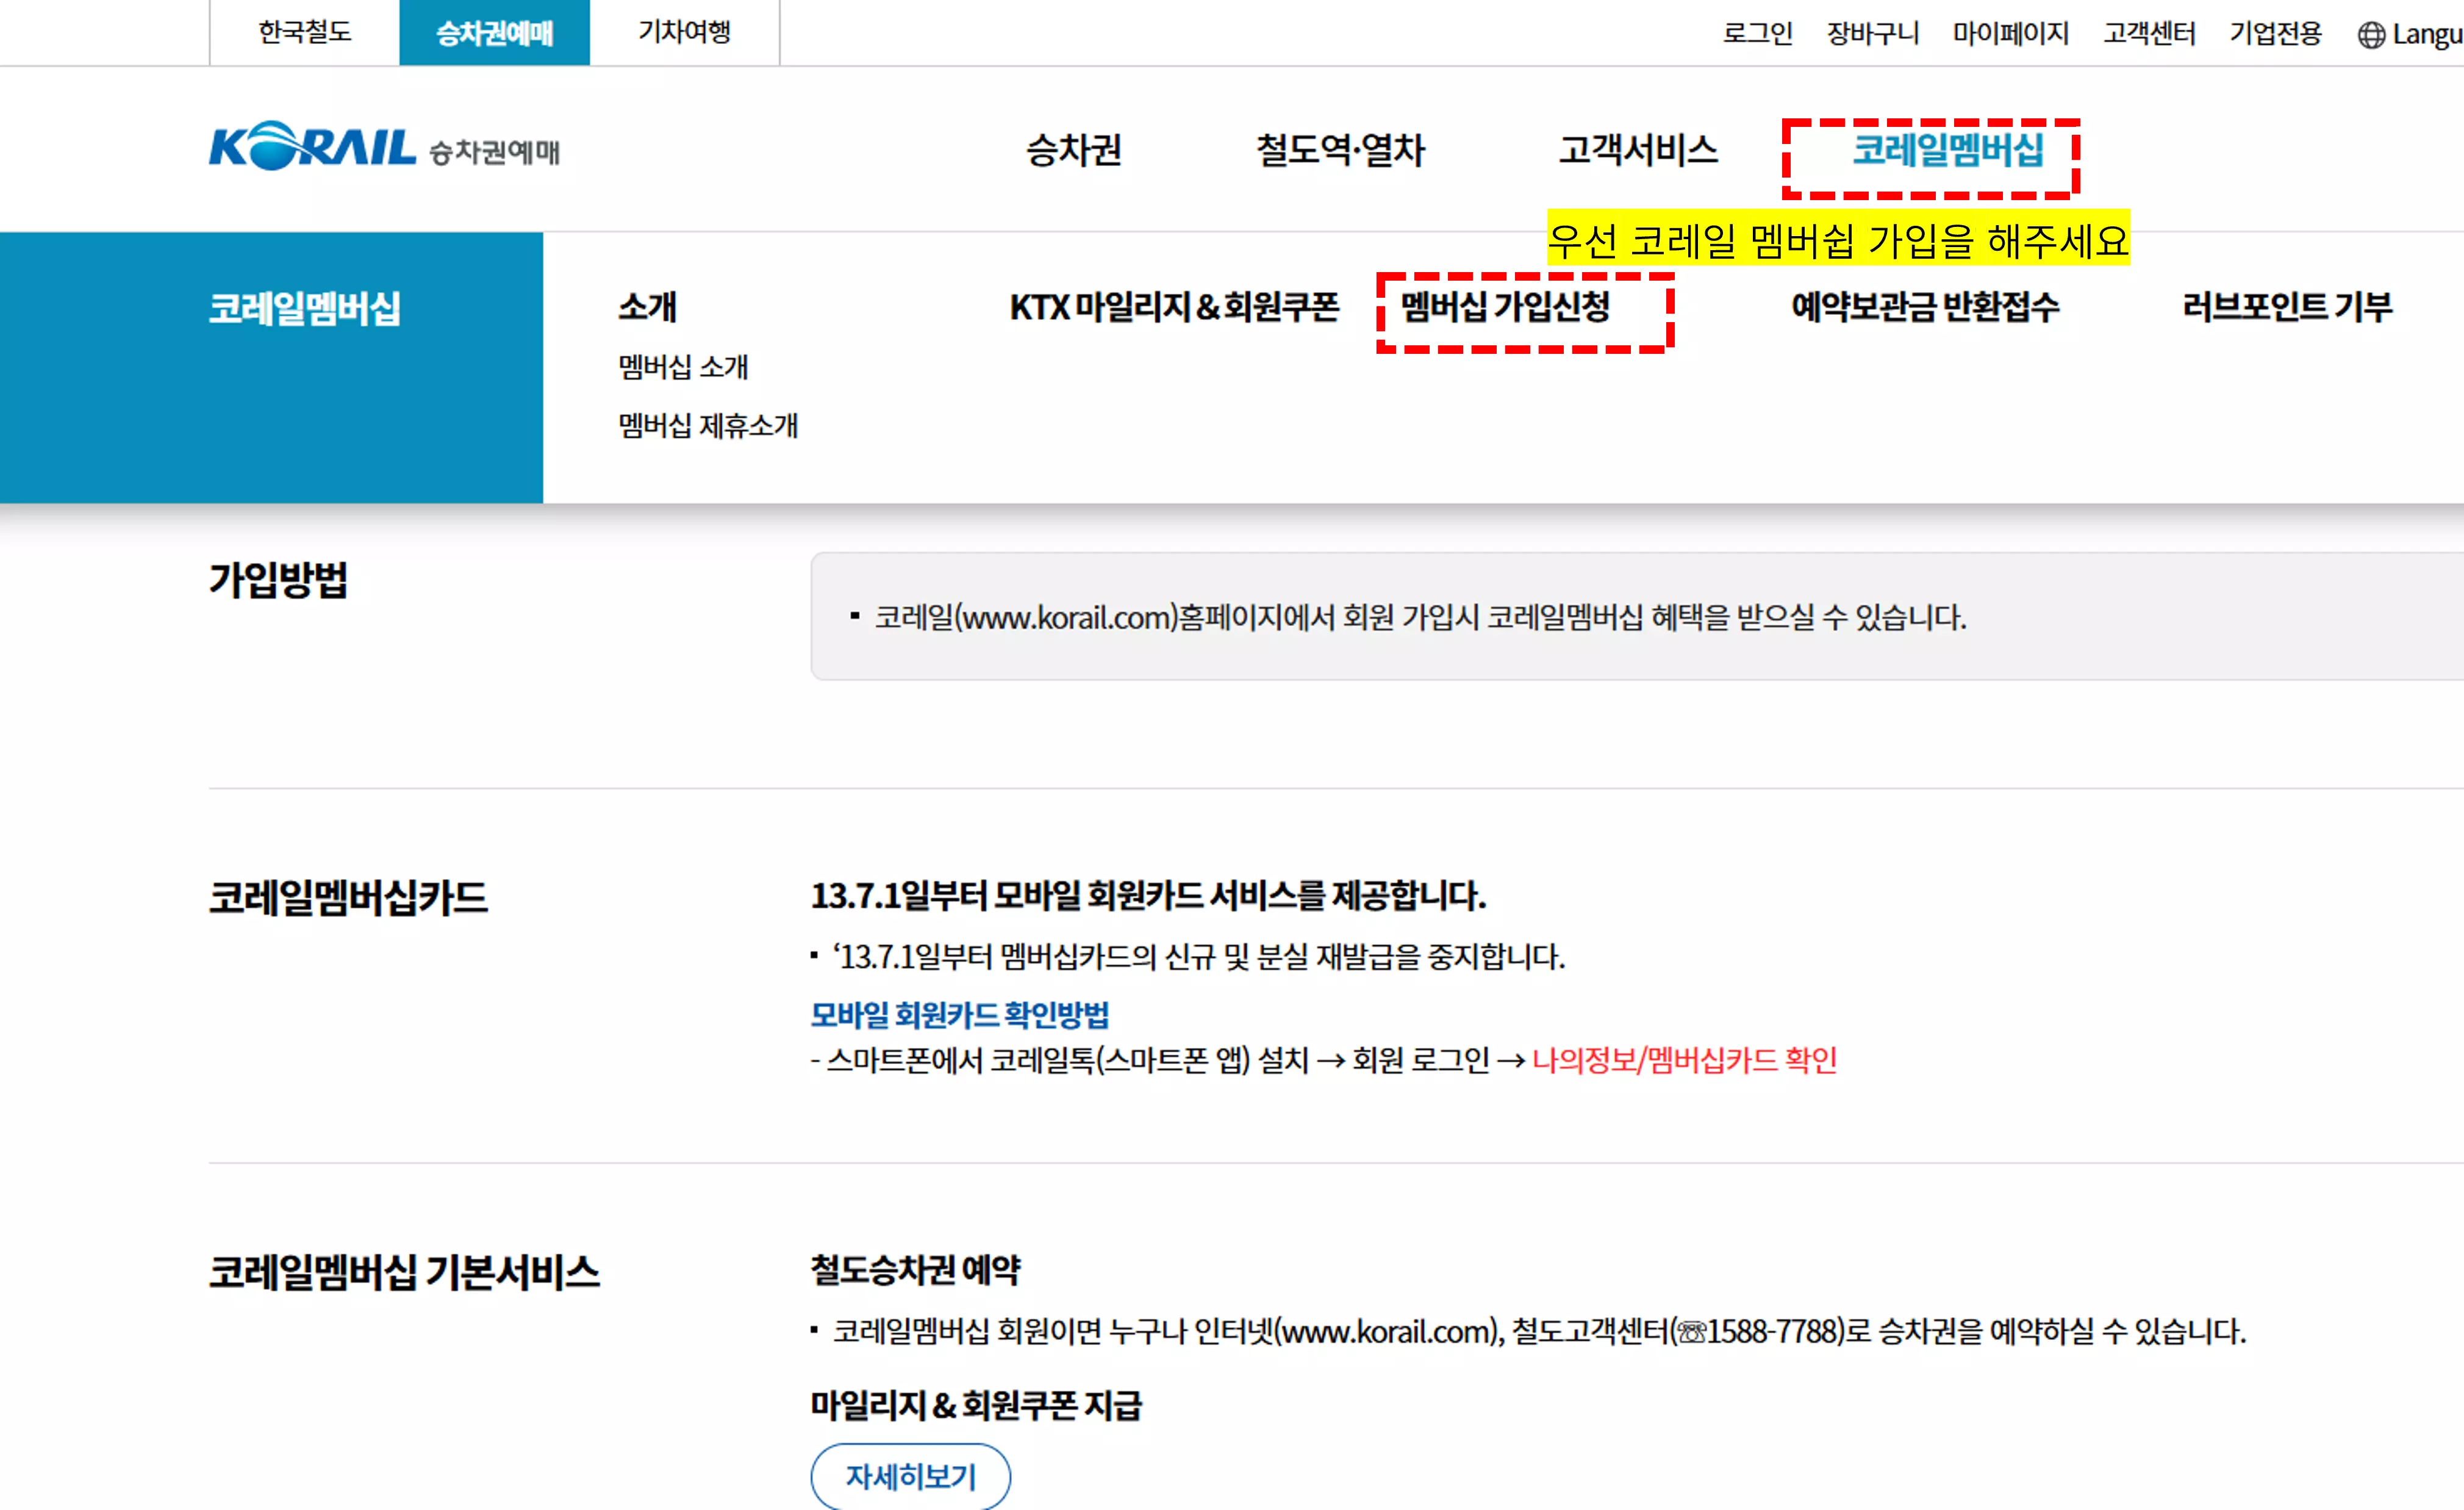The width and height of the screenshot is (2464, 1510).
Task: Switch to the 기차여행 tab
Action: 685,32
